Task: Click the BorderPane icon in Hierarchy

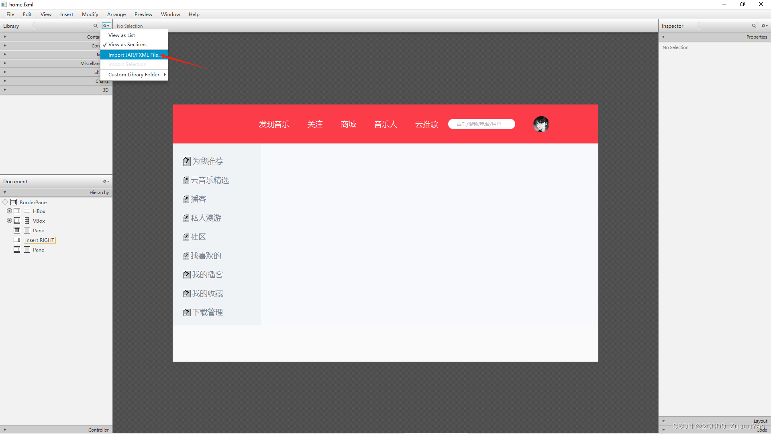Action: coord(14,202)
